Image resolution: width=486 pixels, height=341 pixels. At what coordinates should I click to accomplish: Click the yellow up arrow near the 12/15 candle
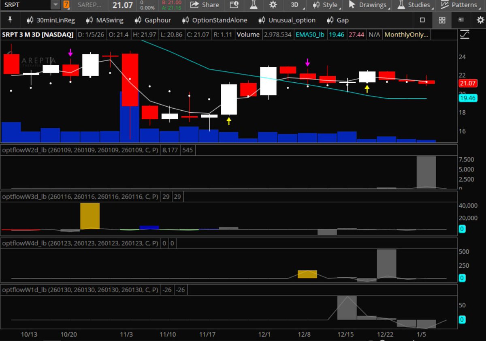click(367, 88)
